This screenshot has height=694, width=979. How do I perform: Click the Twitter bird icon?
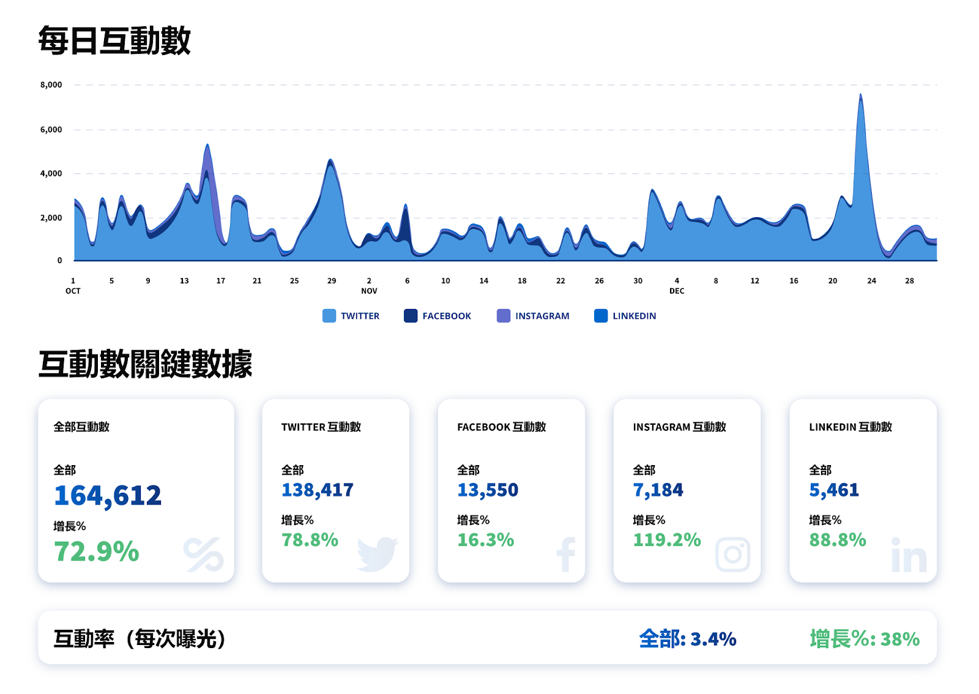click(x=377, y=554)
